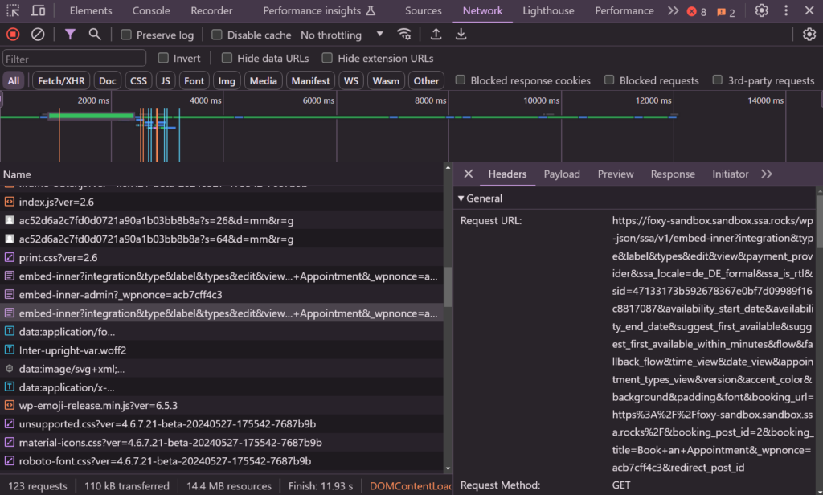Click data:image/svg+xml image icon

[x=10, y=369]
